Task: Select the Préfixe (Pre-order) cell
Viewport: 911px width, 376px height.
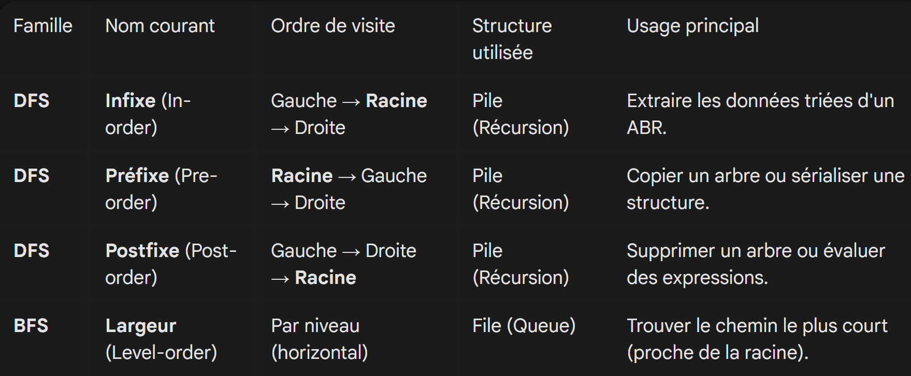Action: [161, 189]
